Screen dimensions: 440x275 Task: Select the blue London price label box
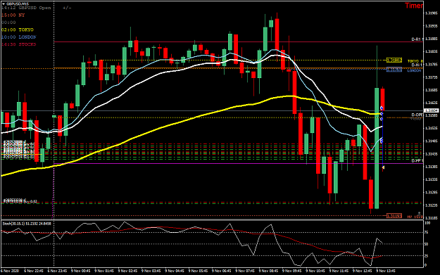[394, 70]
